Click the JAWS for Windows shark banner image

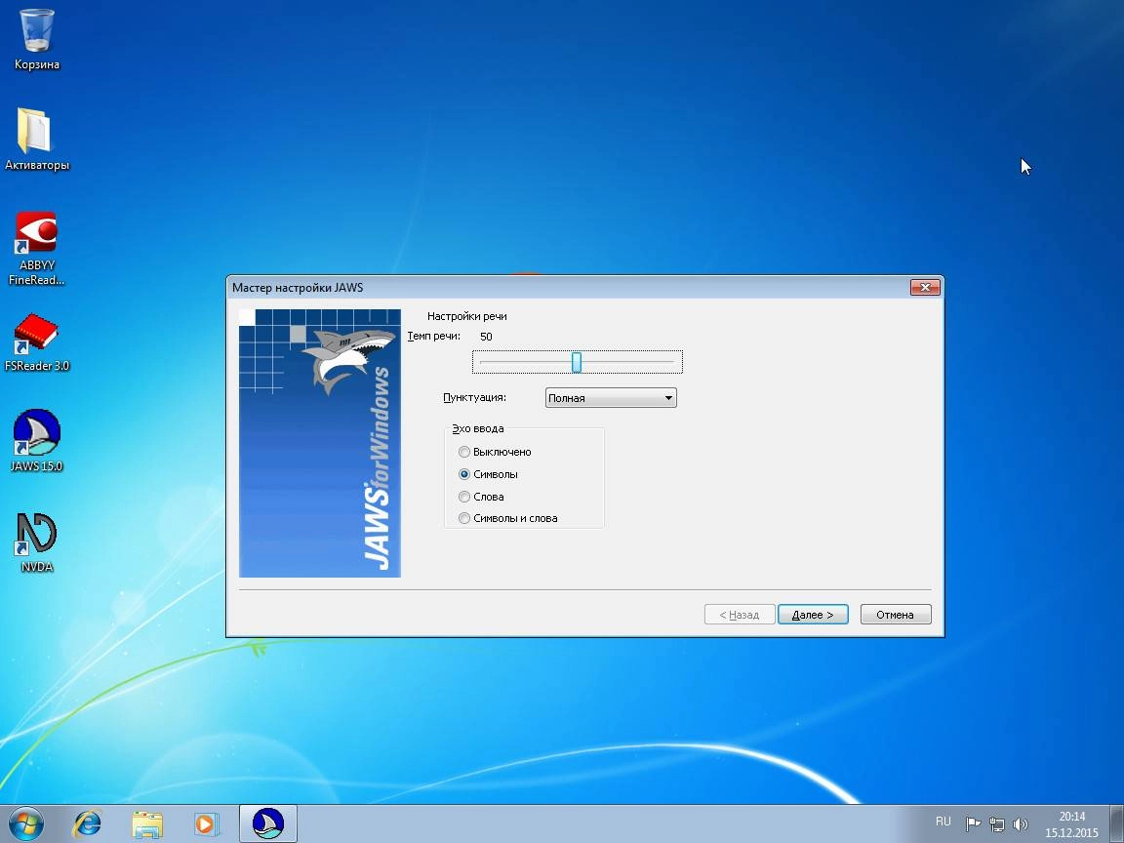pos(320,443)
